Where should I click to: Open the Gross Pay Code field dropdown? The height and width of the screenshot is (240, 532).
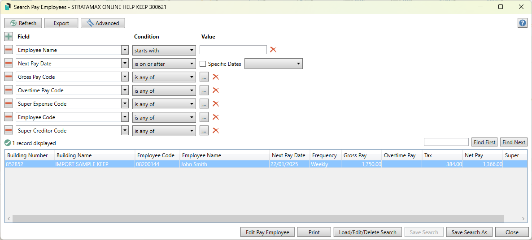[125, 77]
